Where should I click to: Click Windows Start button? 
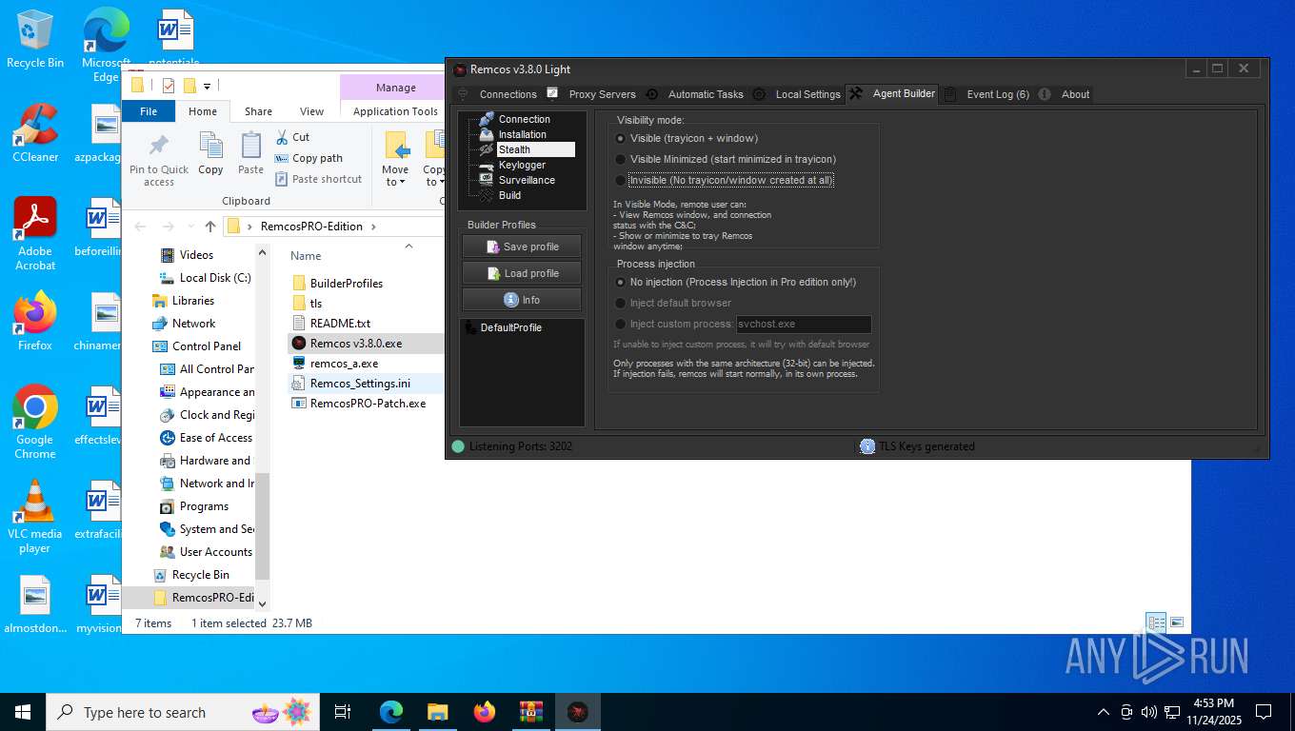[22, 712]
